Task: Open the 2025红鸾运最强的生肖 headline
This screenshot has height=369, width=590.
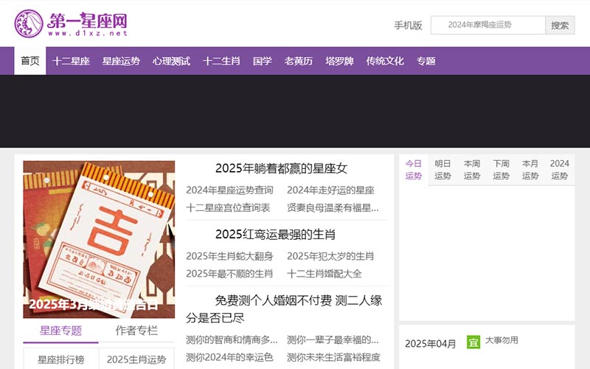Action: (275, 234)
